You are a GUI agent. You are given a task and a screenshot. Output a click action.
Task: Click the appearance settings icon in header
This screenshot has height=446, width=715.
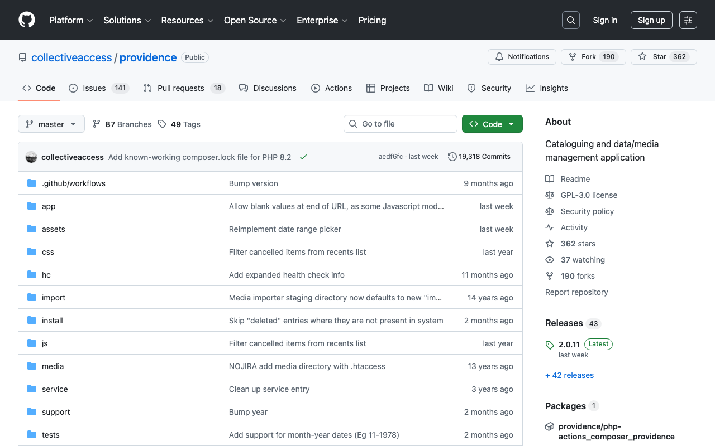(x=688, y=20)
